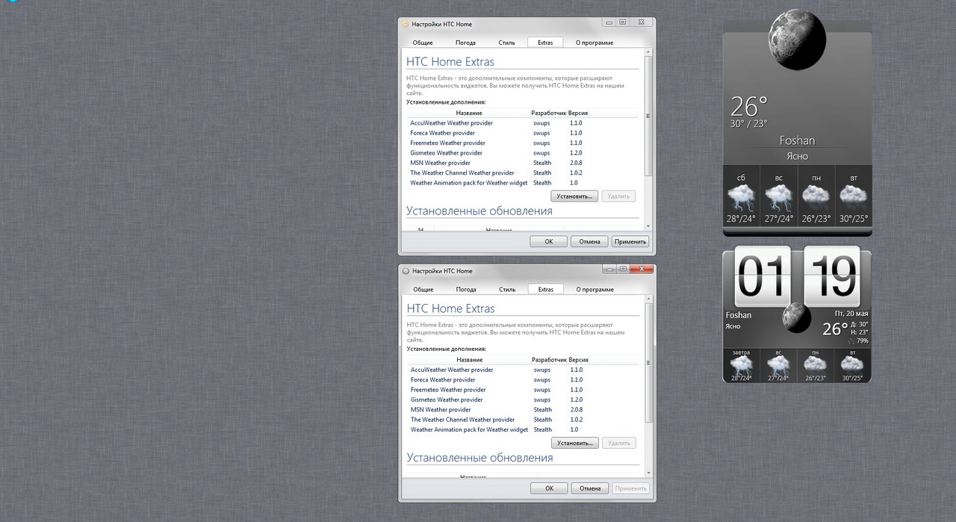Click the vertical scrollbar of the upper settings window
This screenshot has height=522, width=956.
(x=648, y=140)
